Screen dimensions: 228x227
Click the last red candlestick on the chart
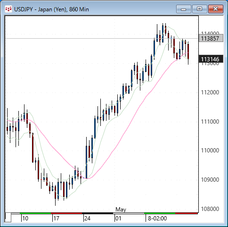[188, 51]
